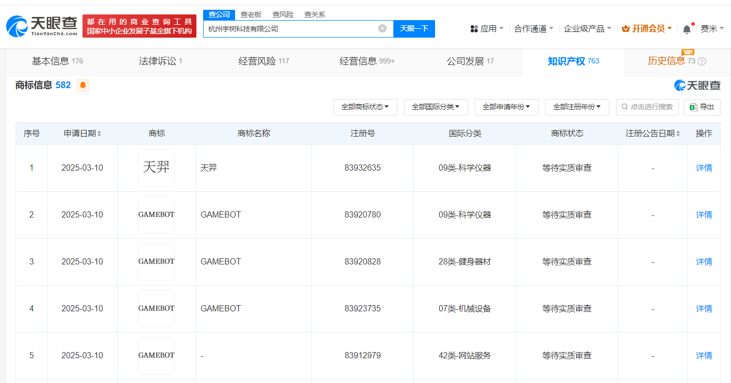Expand the 合作通道 menu

[x=534, y=29]
